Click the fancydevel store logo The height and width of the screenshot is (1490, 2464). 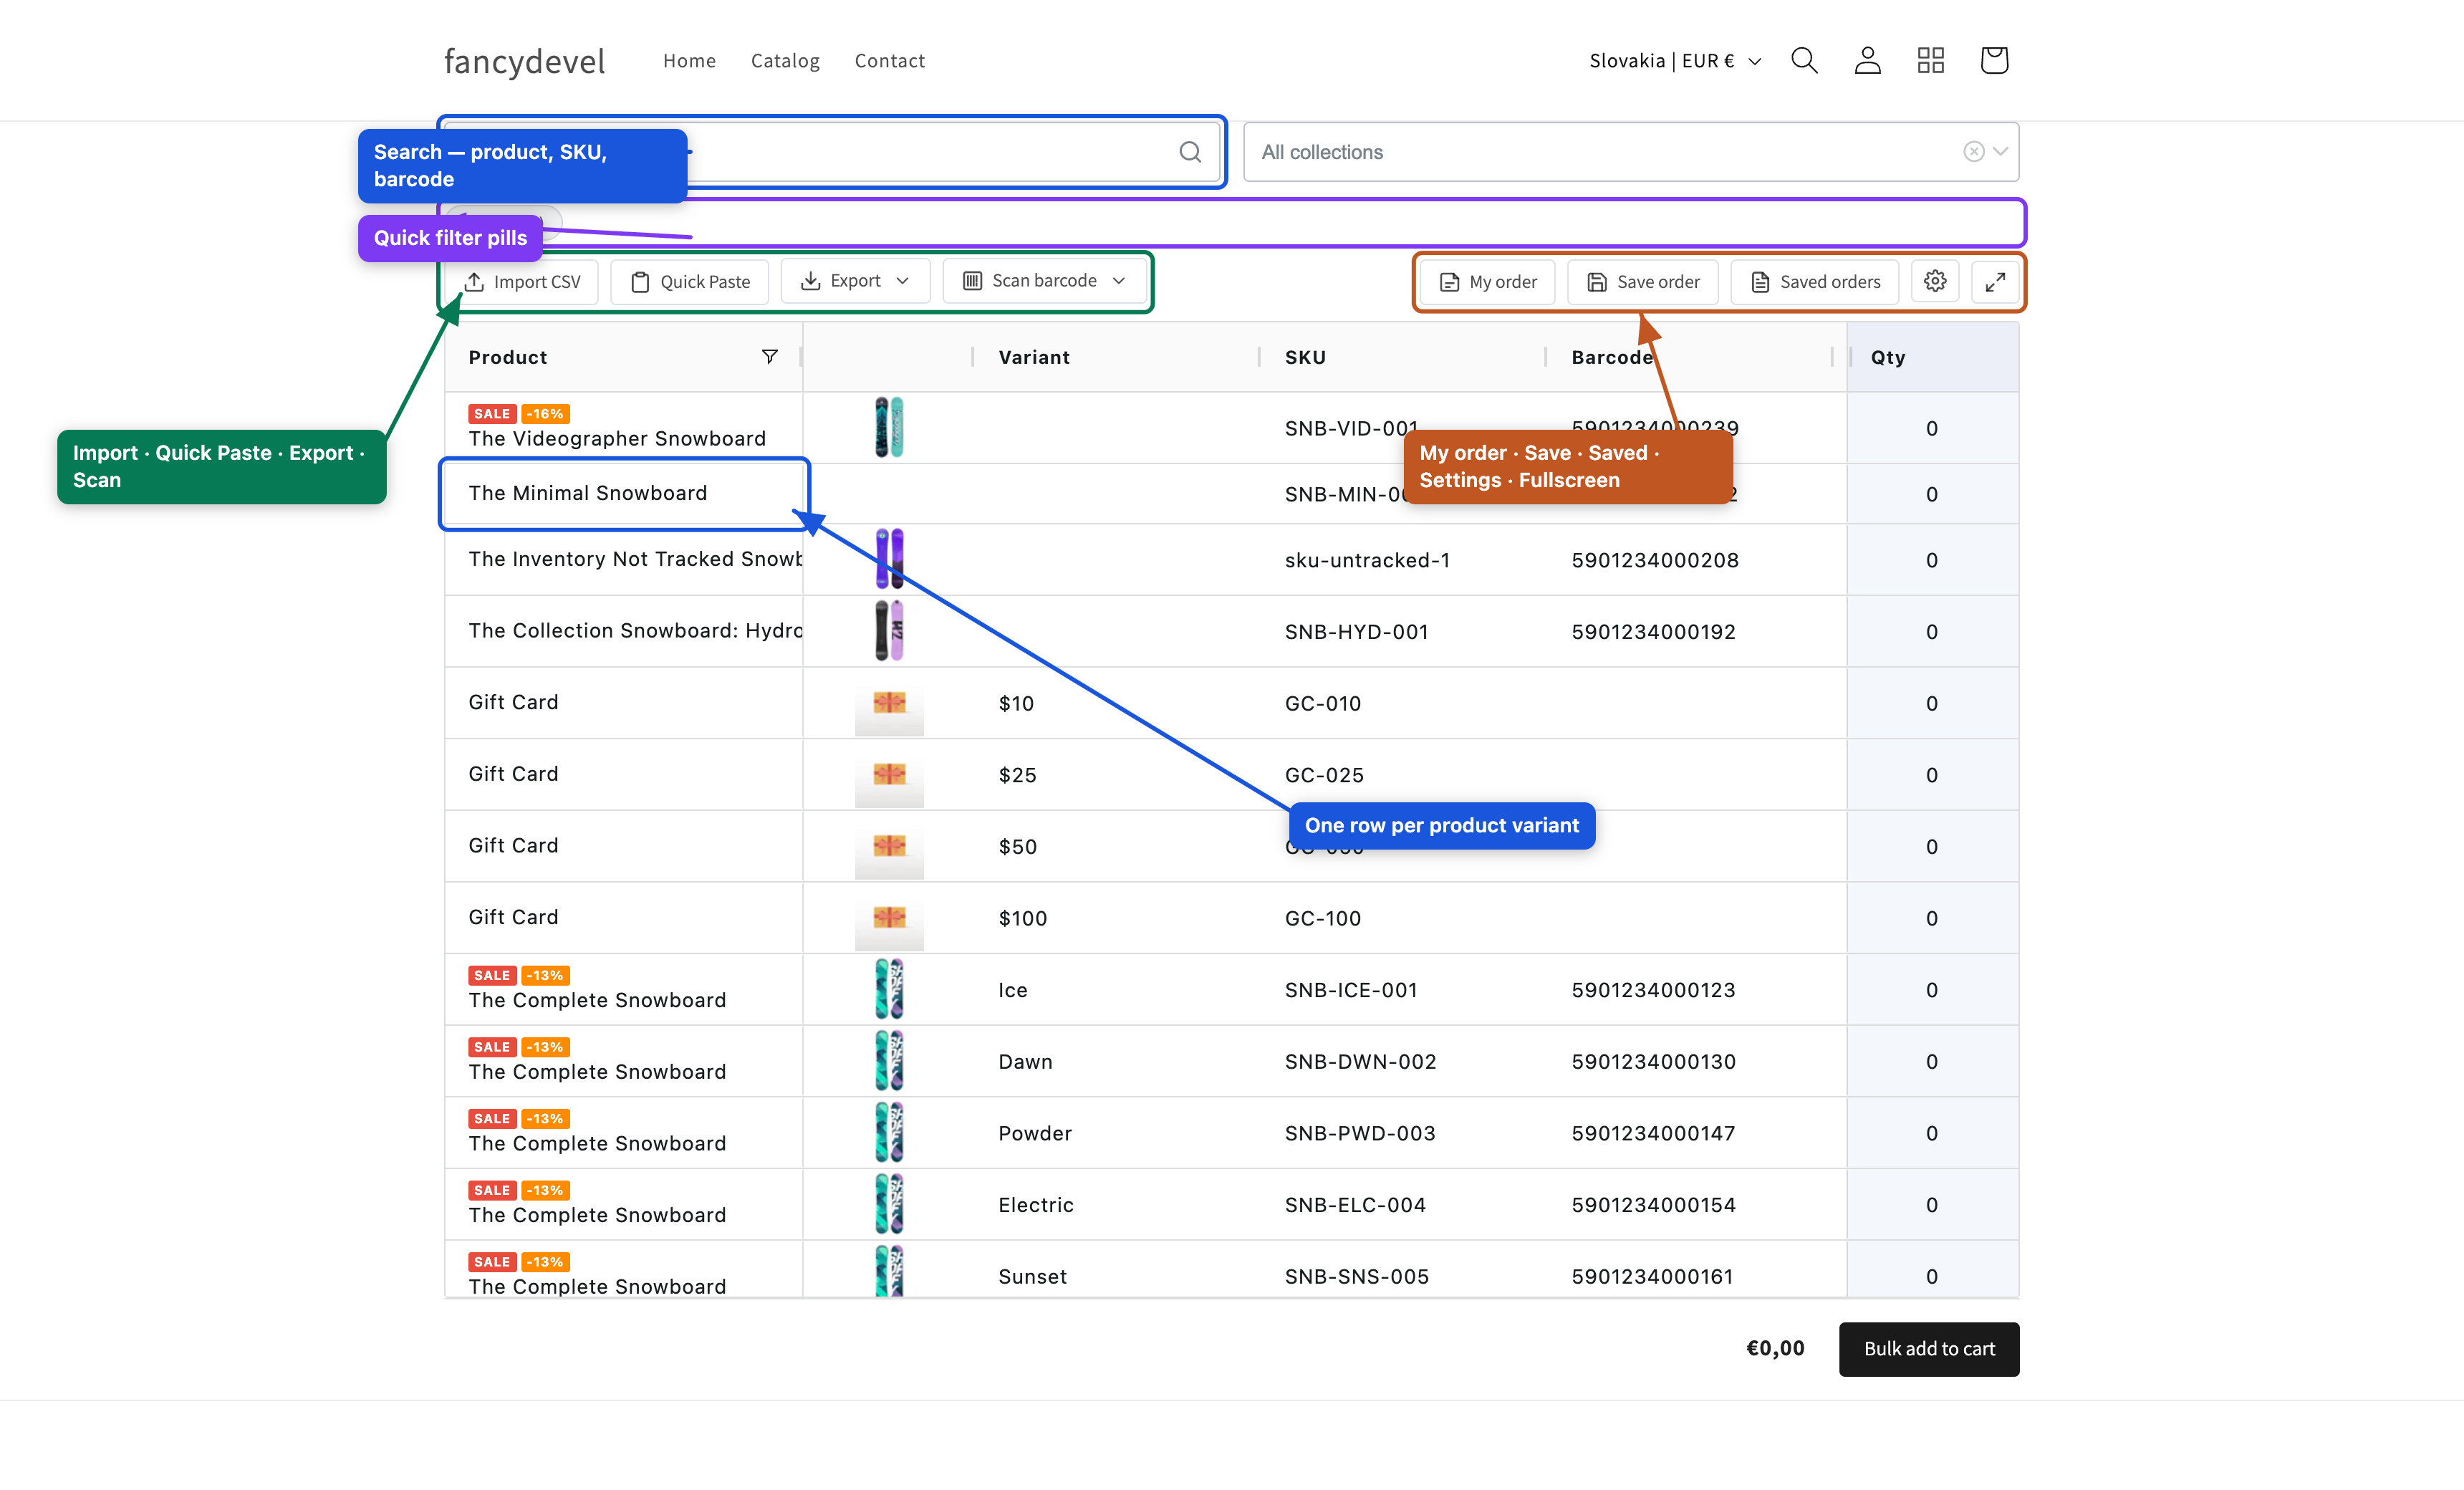click(x=524, y=61)
